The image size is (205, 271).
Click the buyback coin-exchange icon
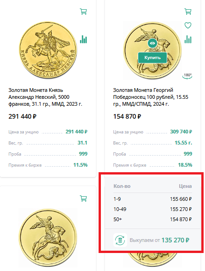[120, 240]
